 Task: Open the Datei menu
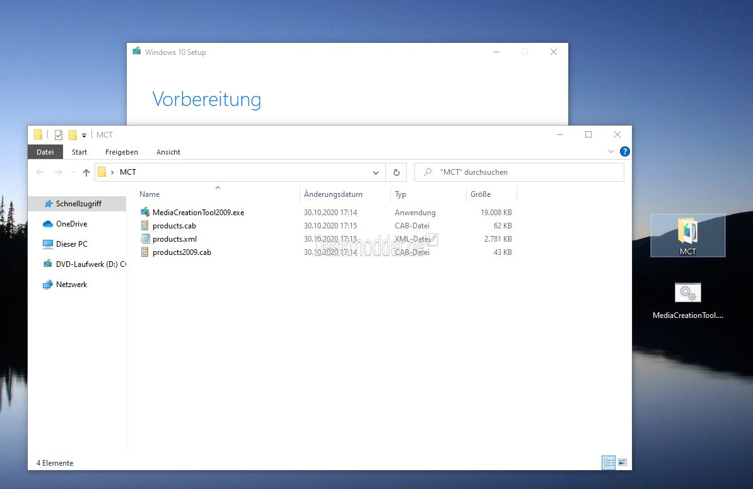[45, 152]
